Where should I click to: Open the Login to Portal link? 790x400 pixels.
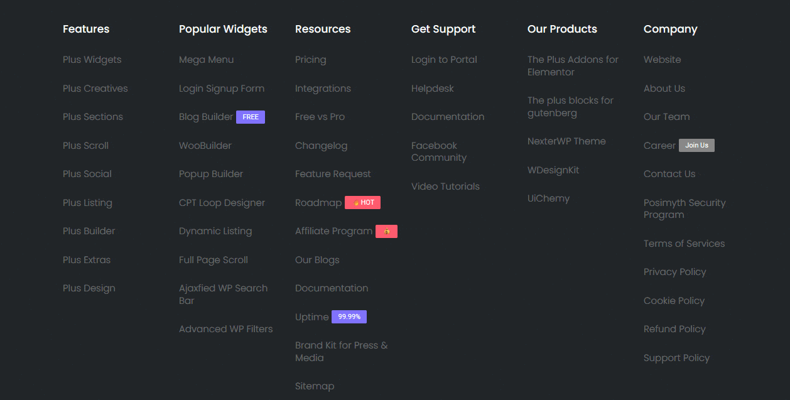click(x=444, y=59)
